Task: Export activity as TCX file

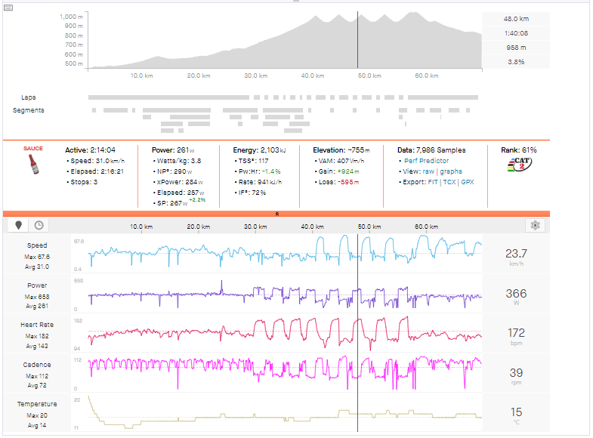Action: [450, 182]
